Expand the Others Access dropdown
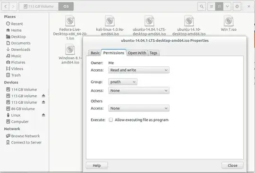255x173 pixels. [x=139, y=108]
